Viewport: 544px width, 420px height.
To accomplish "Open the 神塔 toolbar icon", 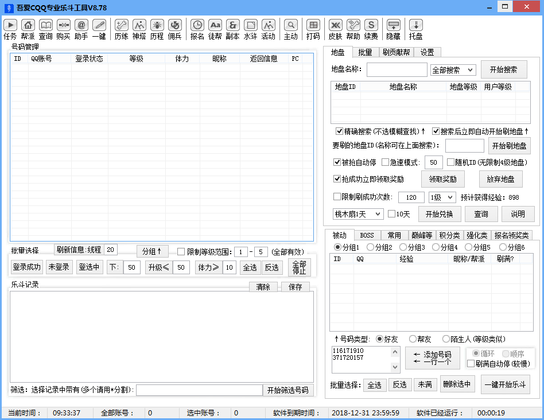I will [x=139, y=29].
